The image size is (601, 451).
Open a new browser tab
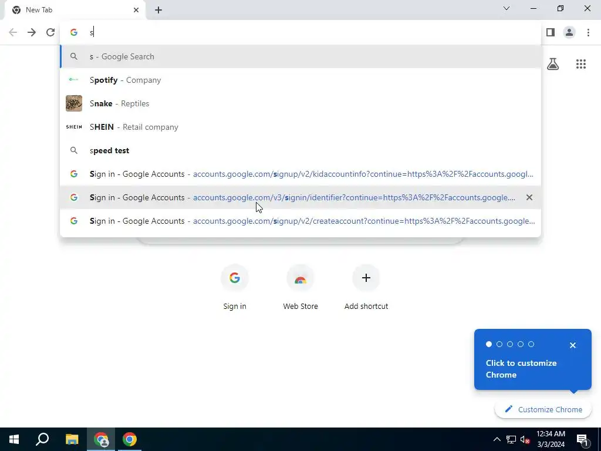(158, 10)
